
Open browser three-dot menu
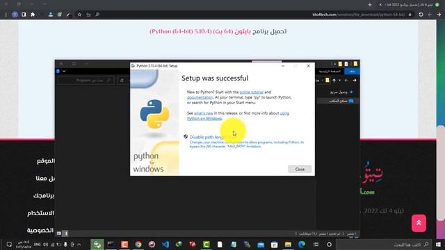(x=6, y=15)
